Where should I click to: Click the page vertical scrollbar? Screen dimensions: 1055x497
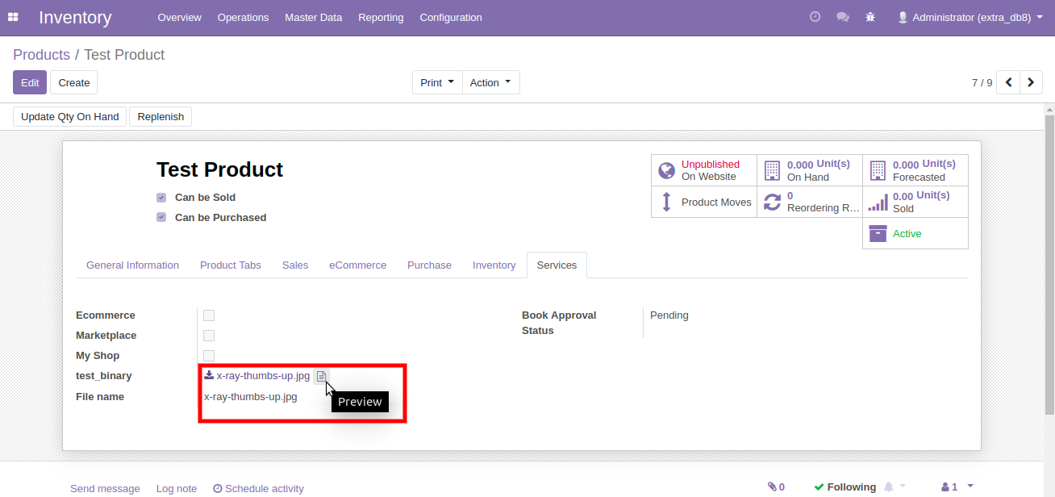(x=1049, y=266)
